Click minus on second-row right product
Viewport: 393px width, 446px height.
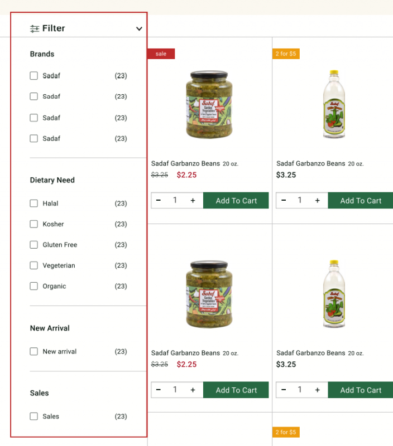[284, 390]
